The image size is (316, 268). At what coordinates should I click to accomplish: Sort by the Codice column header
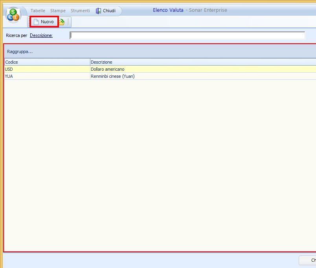point(47,62)
